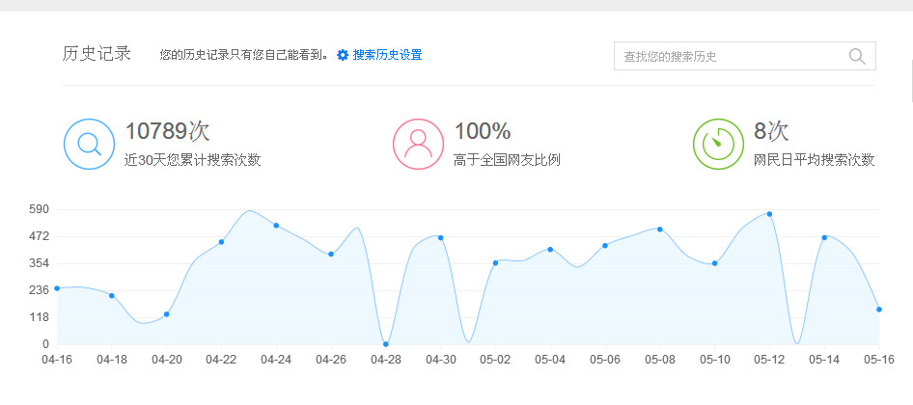The image size is (913, 405).
Task: Focus the 查找您的搜索历史 search field
Action: 729,57
